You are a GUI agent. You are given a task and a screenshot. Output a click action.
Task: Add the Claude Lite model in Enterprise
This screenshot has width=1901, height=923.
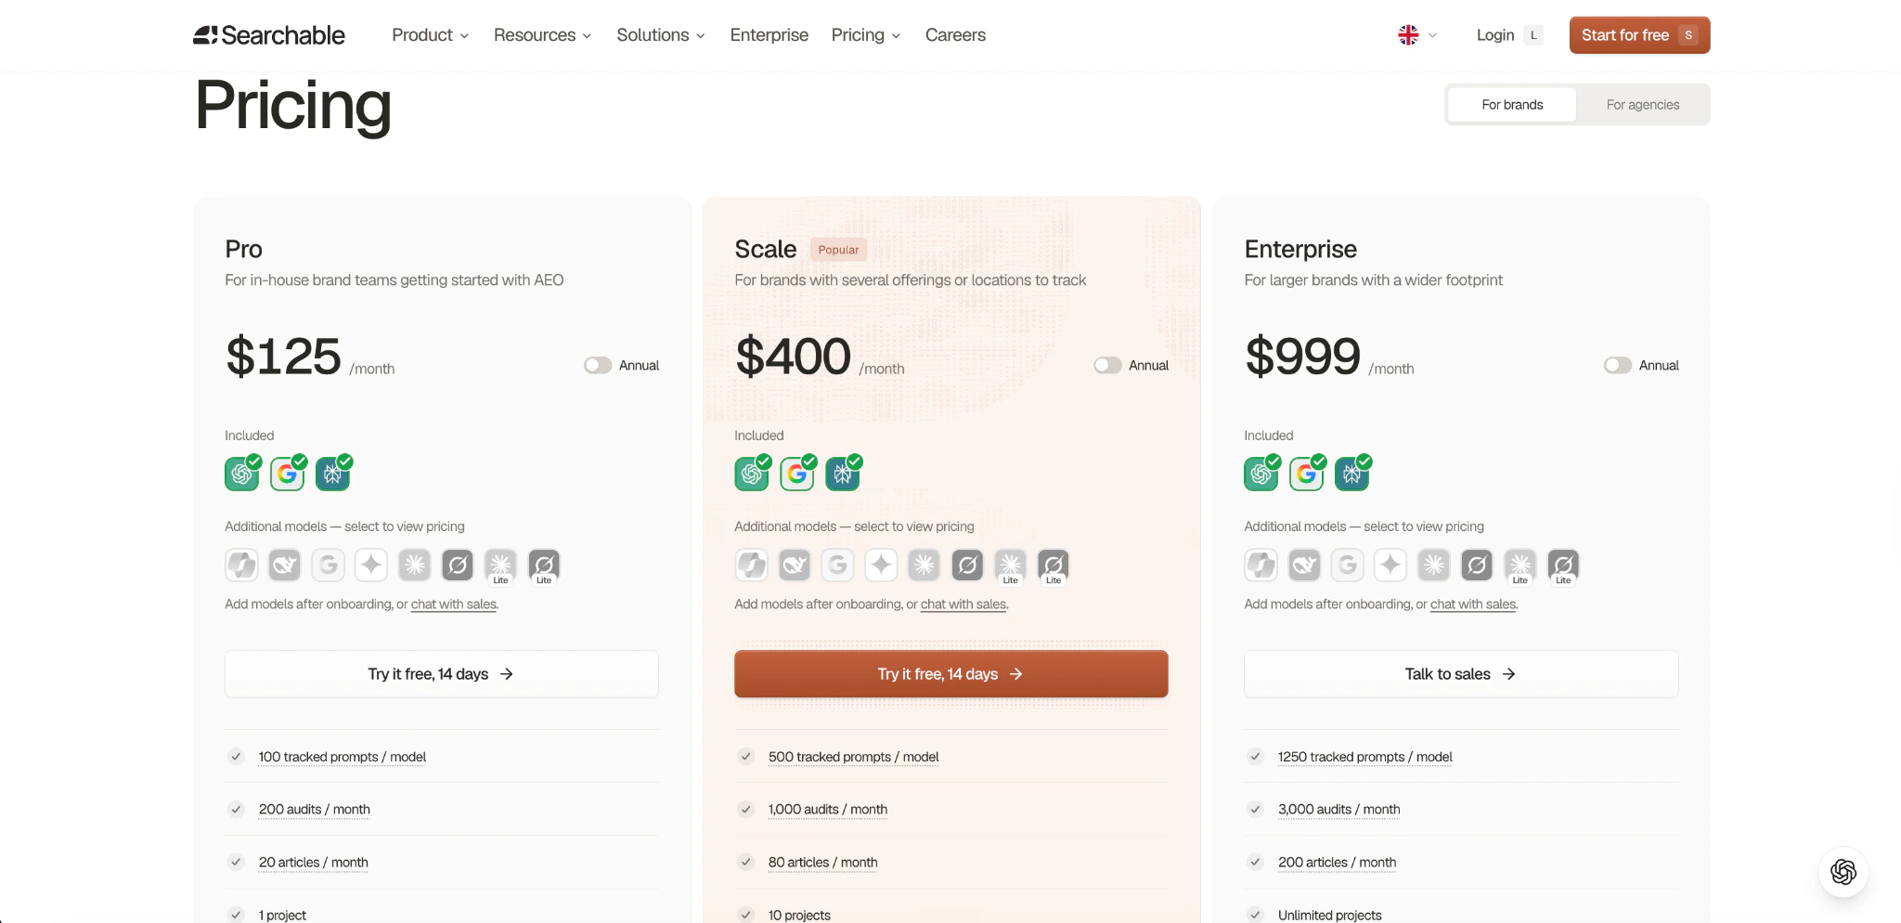pos(1520,565)
